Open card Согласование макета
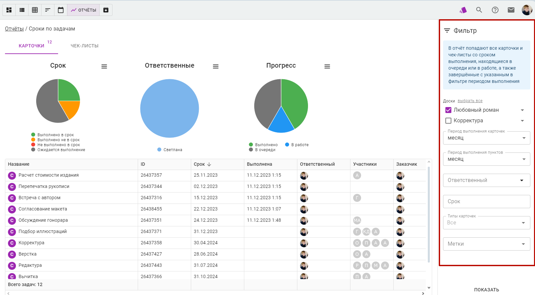535x295 pixels. 43,209
